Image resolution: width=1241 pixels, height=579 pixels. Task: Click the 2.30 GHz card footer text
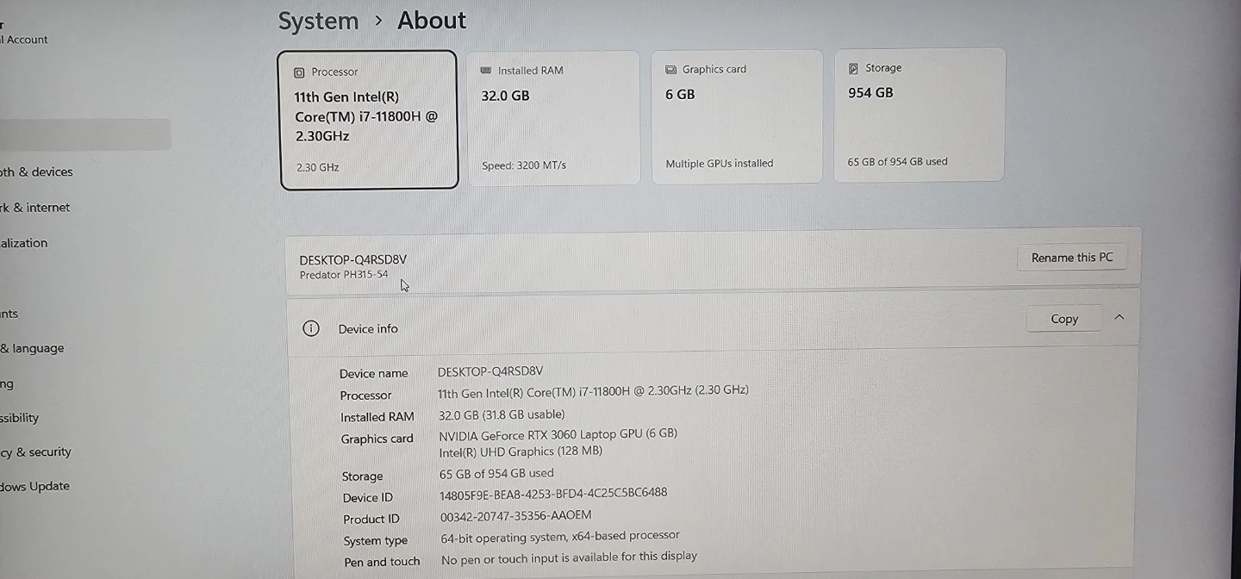pyautogui.click(x=317, y=167)
